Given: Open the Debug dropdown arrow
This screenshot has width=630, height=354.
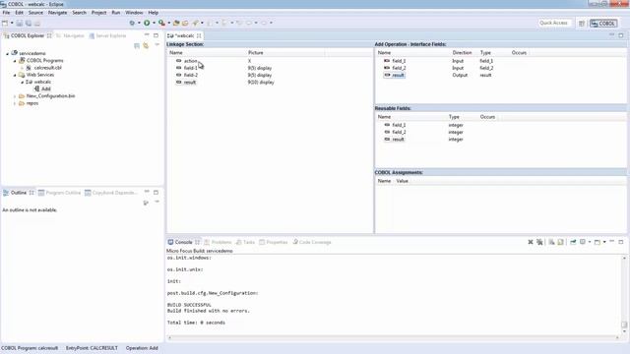Looking at the screenshot, I should click(x=139, y=23).
